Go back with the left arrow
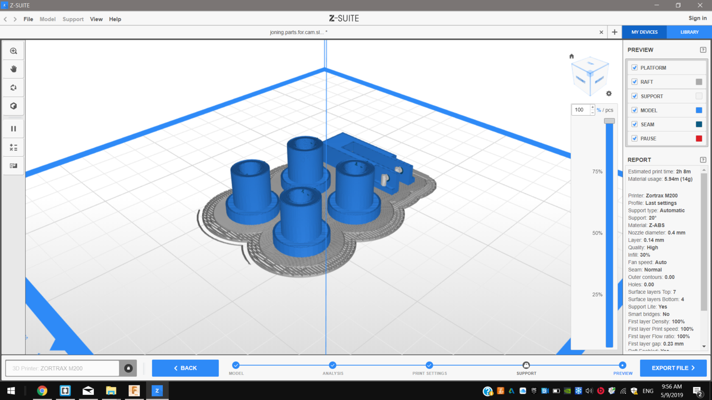Viewport: 712px width, 400px height. pos(6,19)
